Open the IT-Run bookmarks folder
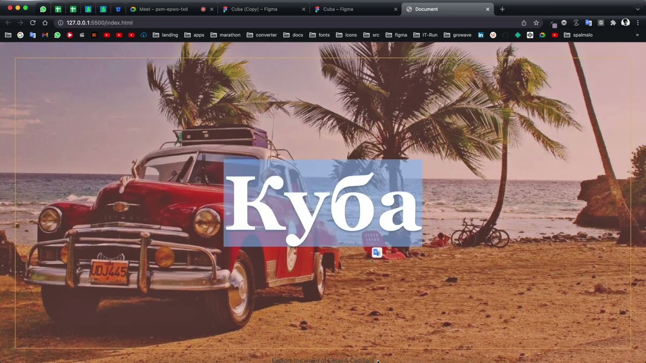 coord(425,35)
